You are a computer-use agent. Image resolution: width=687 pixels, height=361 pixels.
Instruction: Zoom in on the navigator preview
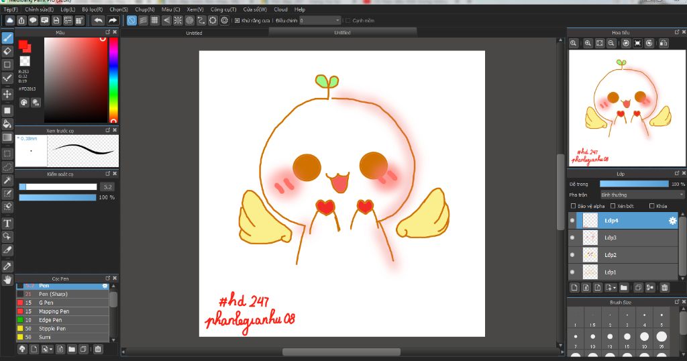[588, 43]
